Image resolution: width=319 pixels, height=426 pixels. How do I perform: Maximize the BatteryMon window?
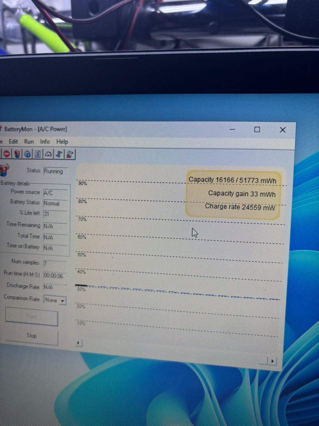[x=257, y=129]
